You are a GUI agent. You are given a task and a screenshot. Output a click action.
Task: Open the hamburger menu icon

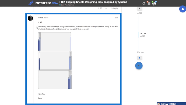pos(149,4)
